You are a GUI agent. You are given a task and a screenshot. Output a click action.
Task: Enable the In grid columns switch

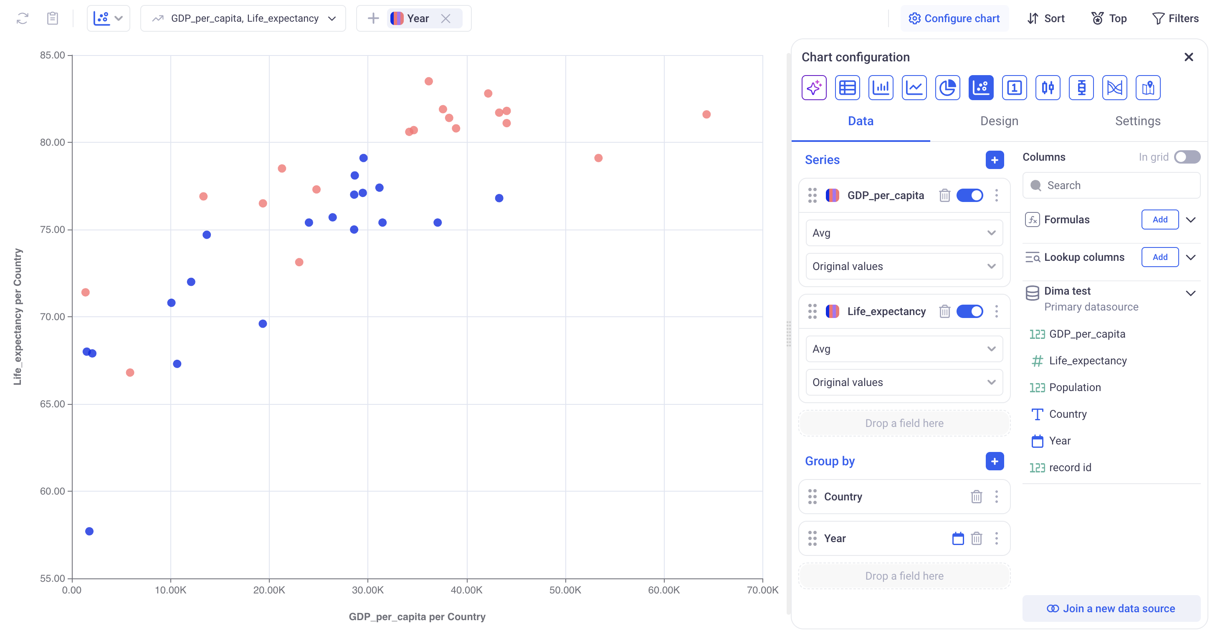tap(1187, 157)
